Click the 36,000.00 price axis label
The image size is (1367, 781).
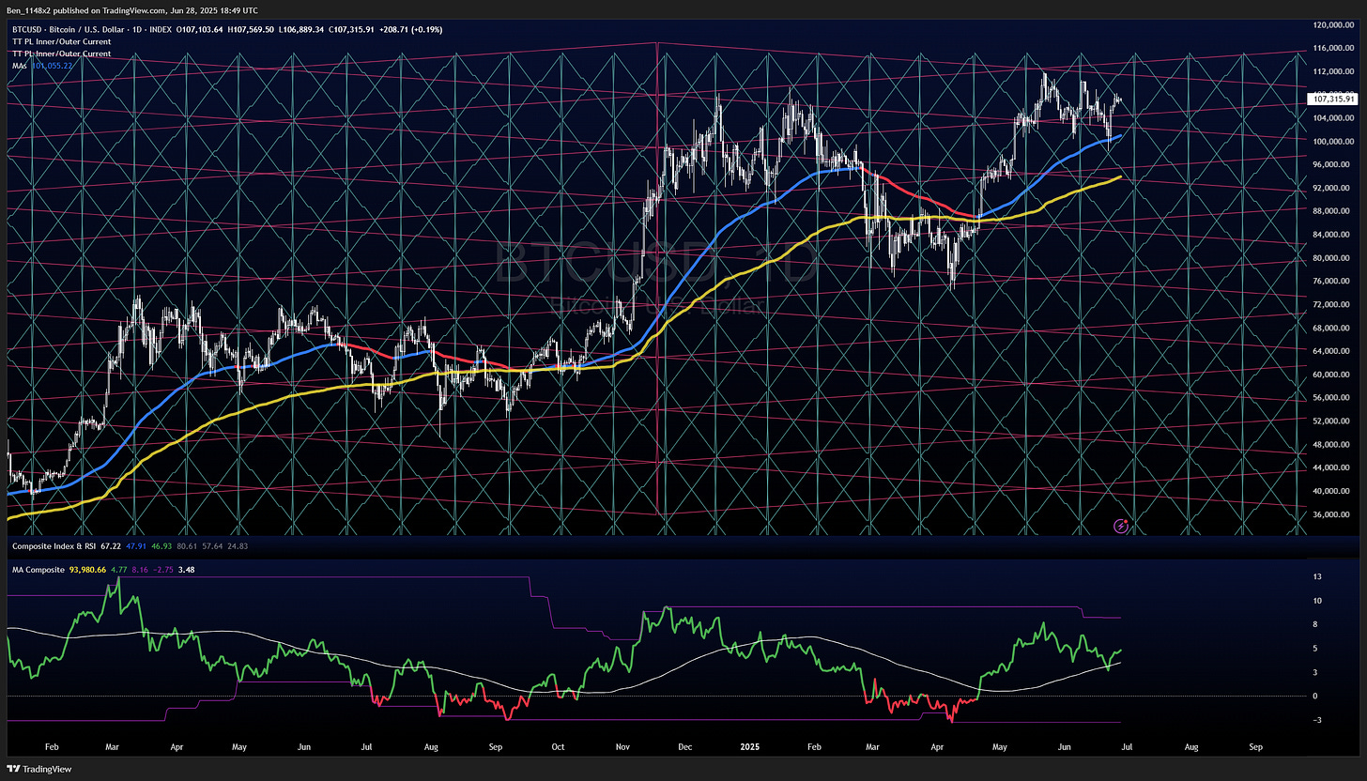1333,514
